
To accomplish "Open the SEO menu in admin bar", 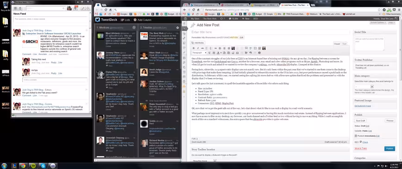I will click(255, 18).
